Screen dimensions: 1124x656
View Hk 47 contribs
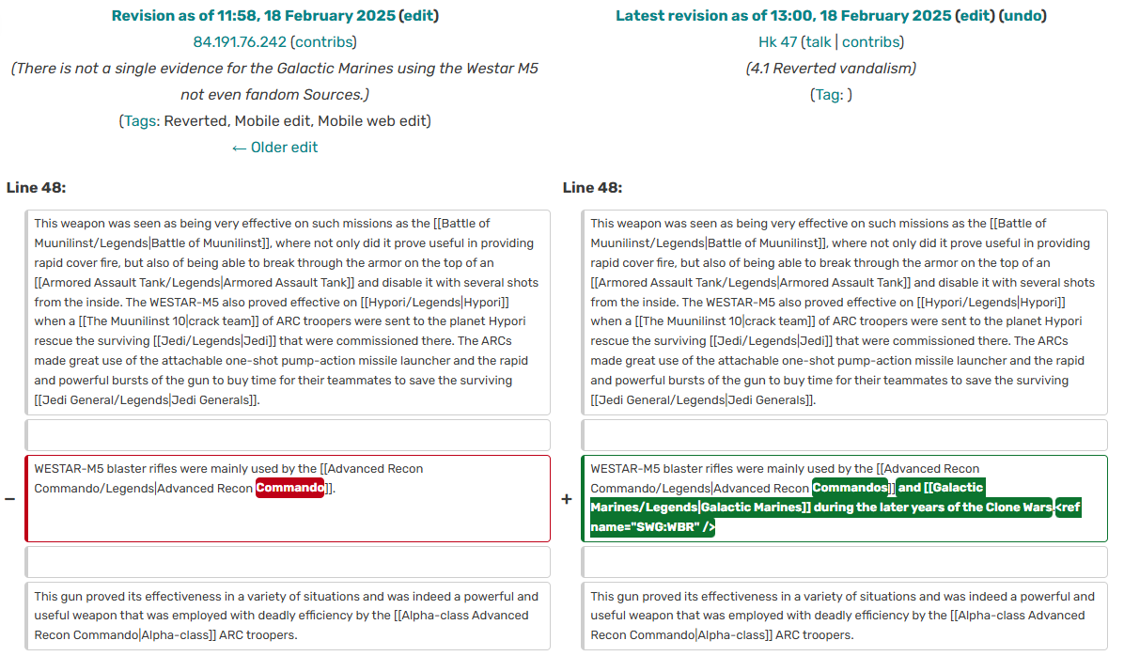[x=870, y=42]
